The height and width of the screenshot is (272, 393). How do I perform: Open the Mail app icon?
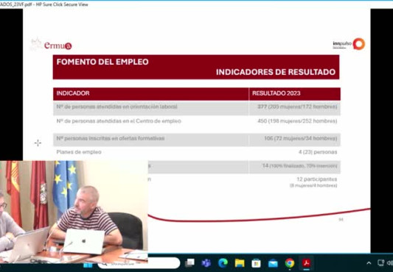pyautogui.click(x=273, y=263)
